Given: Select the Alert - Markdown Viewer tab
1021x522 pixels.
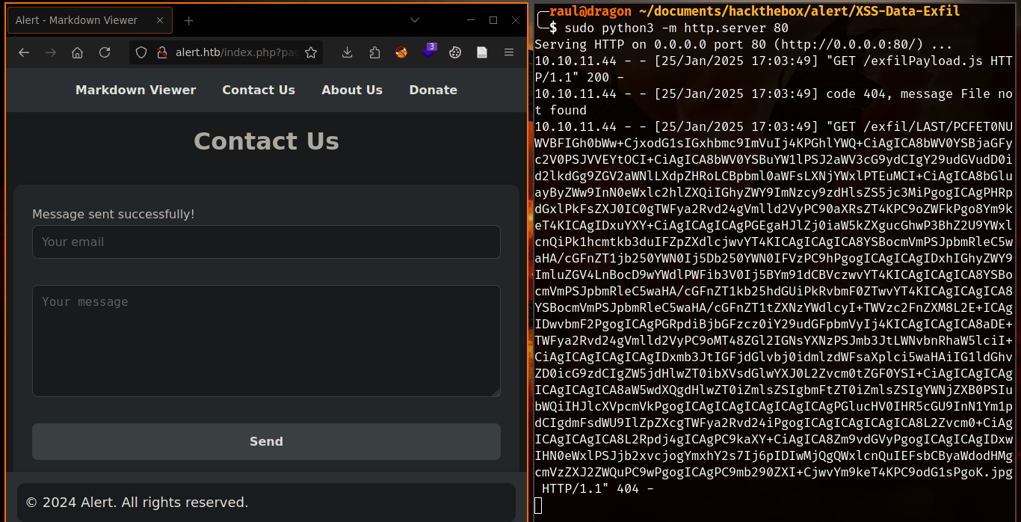Looking at the screenshot, I should coord(90,20).
